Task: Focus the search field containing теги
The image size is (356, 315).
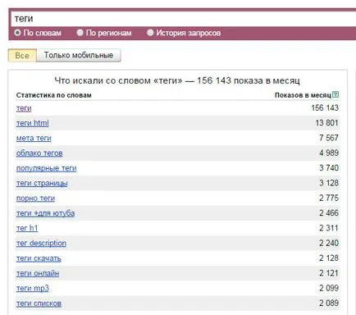Action: 183,19
